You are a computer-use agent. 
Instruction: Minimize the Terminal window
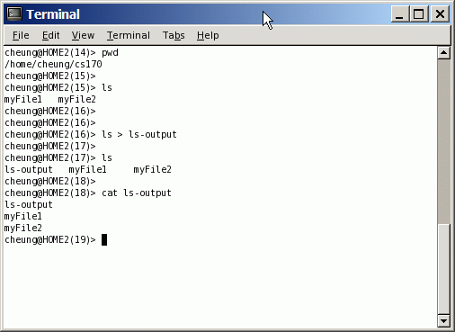coord(400,14)
